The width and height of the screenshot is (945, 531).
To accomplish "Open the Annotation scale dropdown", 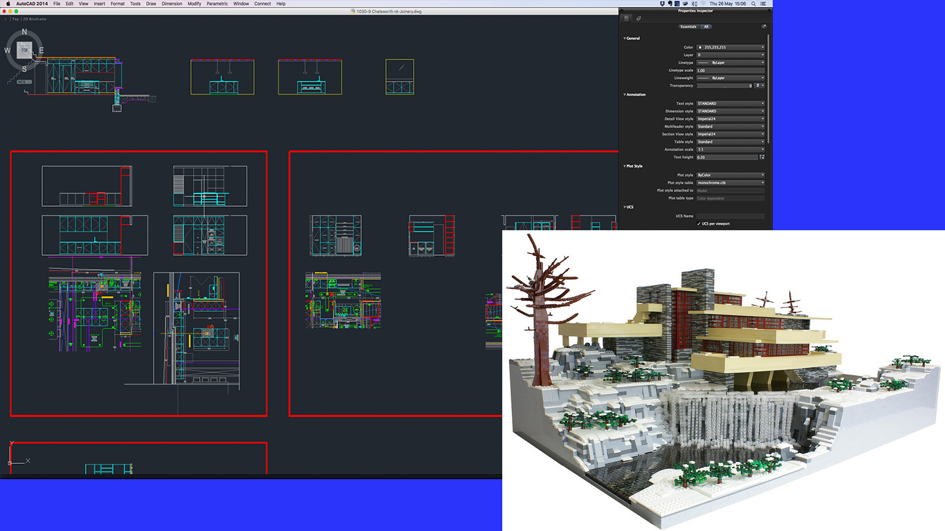I will [x=731, y=149].
